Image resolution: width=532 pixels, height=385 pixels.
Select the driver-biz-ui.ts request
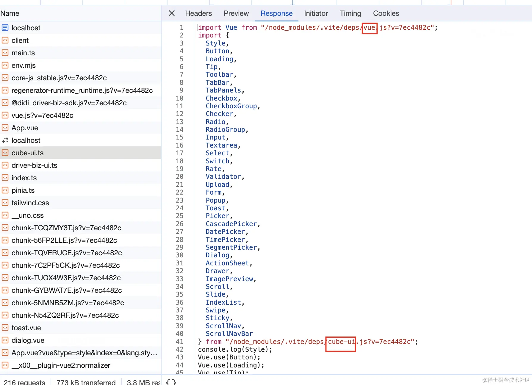(81, 165)
